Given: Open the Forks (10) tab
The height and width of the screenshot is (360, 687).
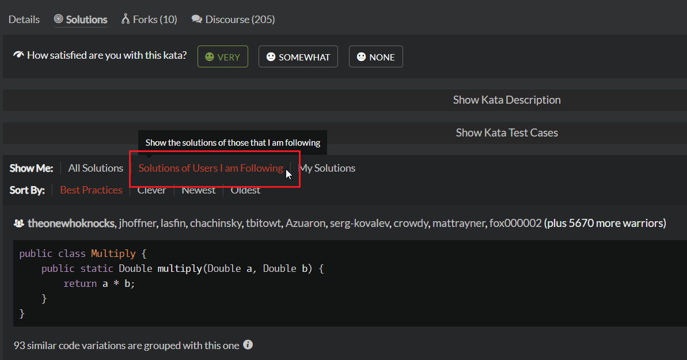Looking at the screenshot, I should (149, 20).
